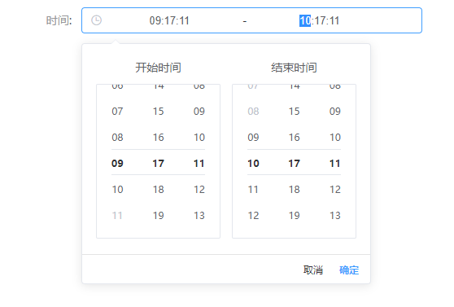
Task: Select hour 12 in end time column
Action: point(253,216)
